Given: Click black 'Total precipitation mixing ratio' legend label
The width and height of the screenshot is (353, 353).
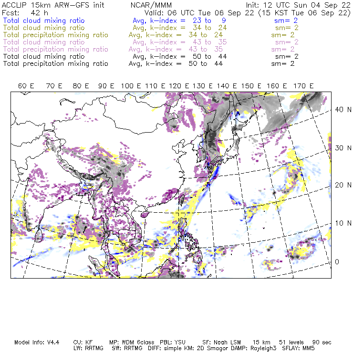Looking at the screenshot, I should point(56,64).
